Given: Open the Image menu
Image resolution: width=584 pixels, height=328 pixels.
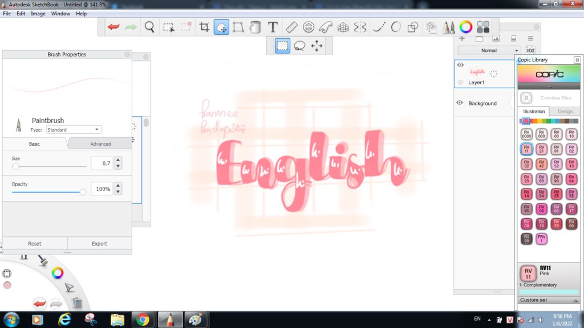Looking at the screenshot, I should tap(38, 14).
